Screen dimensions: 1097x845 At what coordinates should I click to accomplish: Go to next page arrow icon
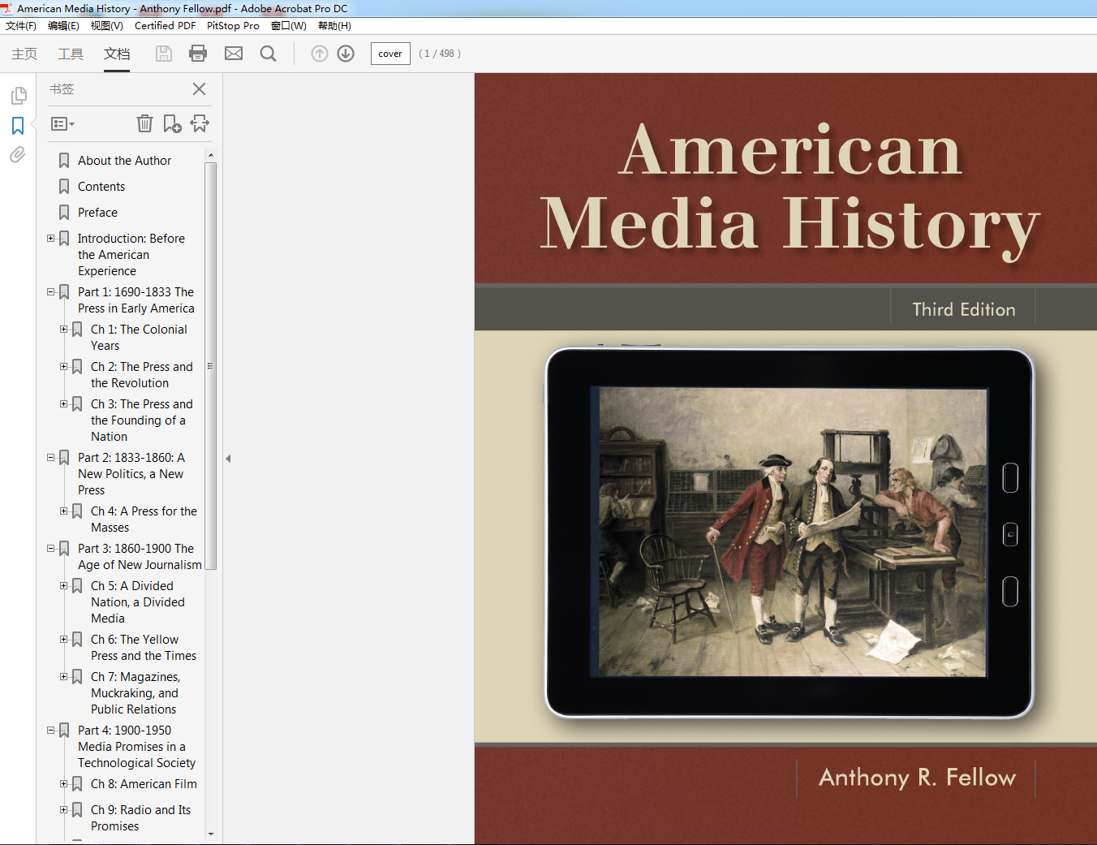(346, 54)
